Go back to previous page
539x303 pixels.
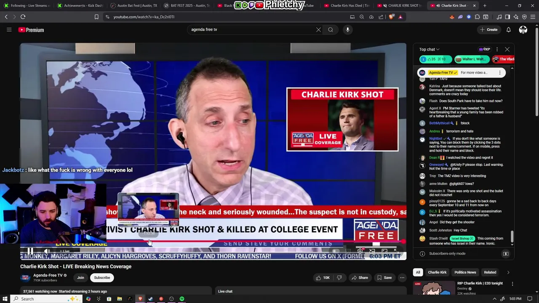pos(6,17)
